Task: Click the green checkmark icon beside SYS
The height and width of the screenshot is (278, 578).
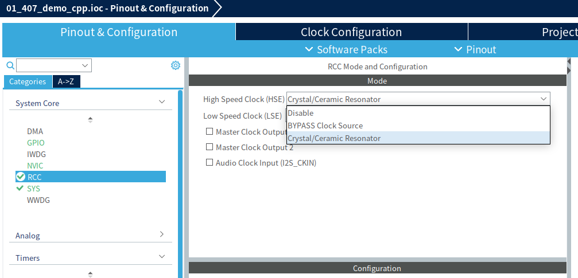Action: (20, 188)
